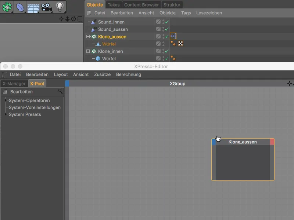Screen dimensions: 294x220
Task: Open X-Pool Bearbeiten menu
Action: point(21,92)
